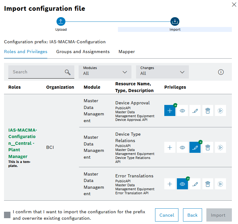Click the create privilege for Error Translations
This screenshot has height=224, width=238.
[x=170, y=184]
